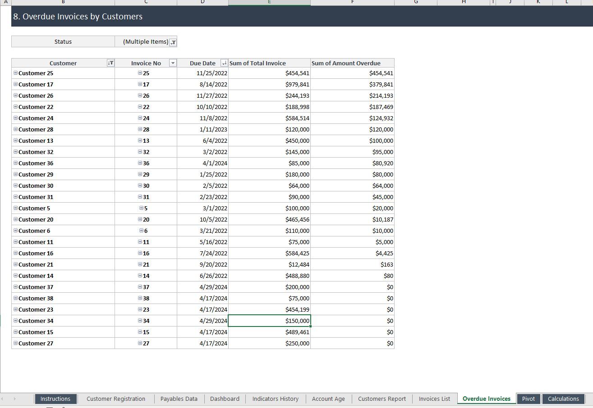Open the Status filter dropdown
Image resolution: width=593 pixels, height=408 pixels.
coord(173,42)
